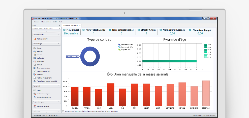Open the Salarié icon under Personnel

coord(35,91)
